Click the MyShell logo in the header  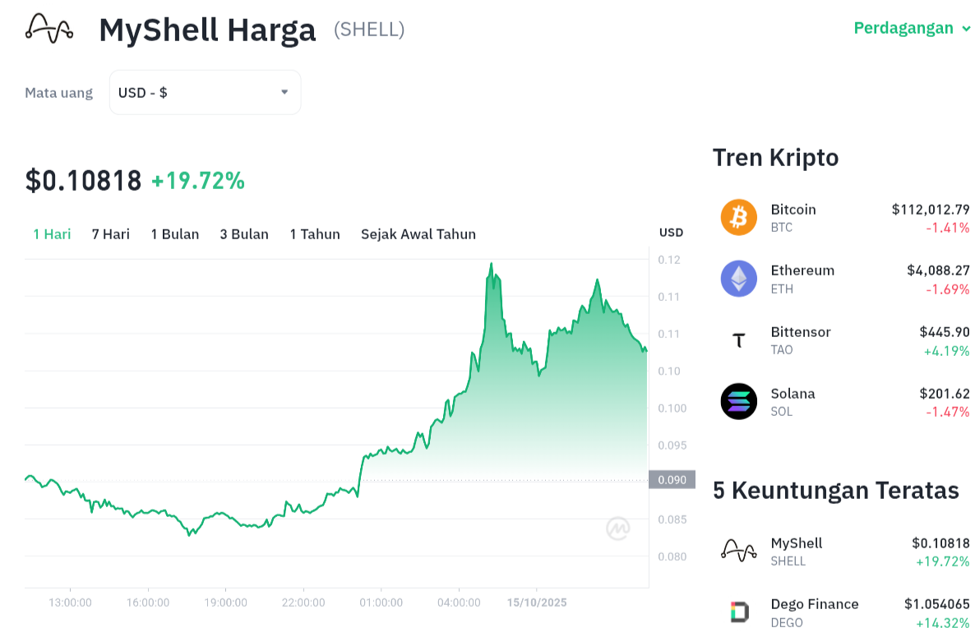(49, 29)
